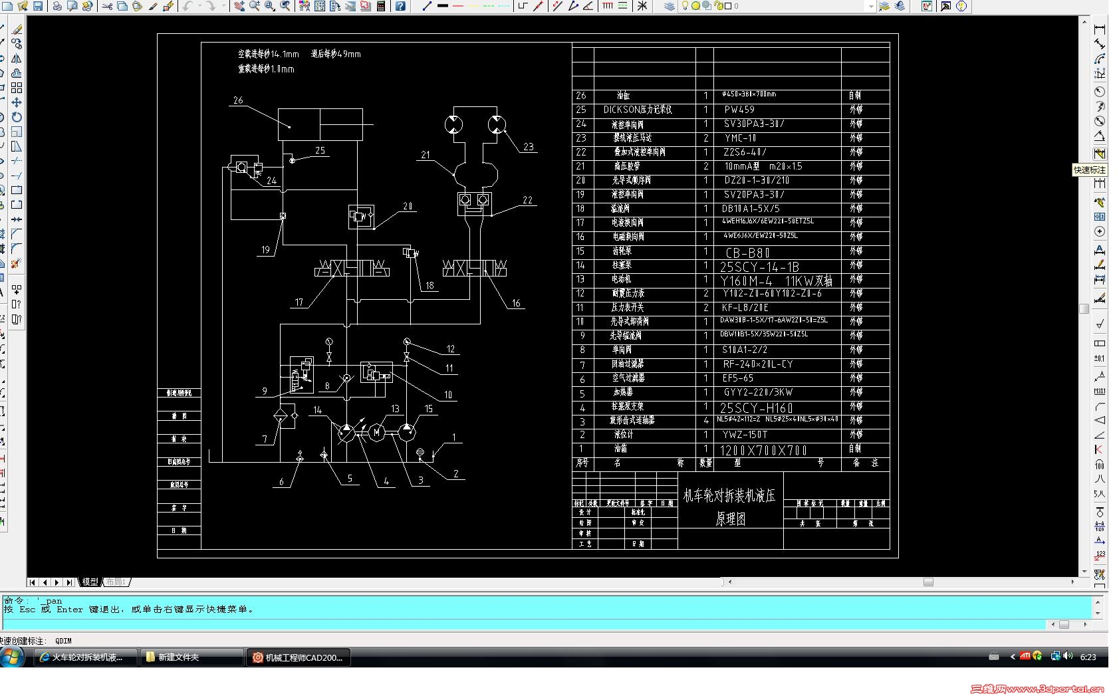The height and width of the screenshot is (698, 1117).
Task: Toggle layer 0 freeze sun icon
Action: click(696, 6)
